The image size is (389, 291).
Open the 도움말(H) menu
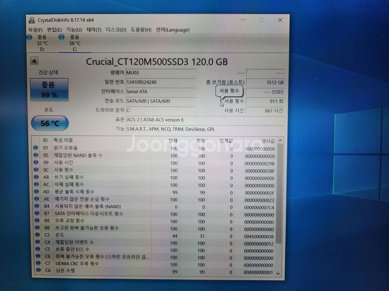coord(141,30)
